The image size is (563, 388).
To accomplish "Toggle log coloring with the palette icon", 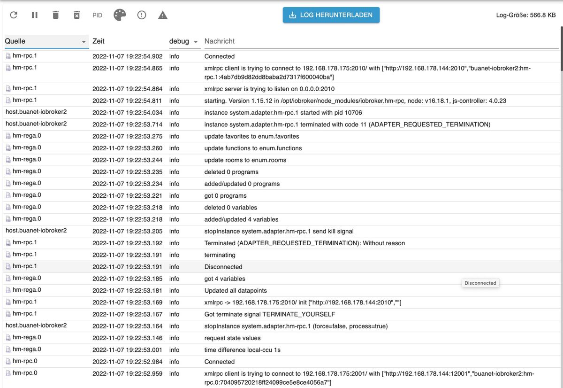I will click(x=120, y=15).
